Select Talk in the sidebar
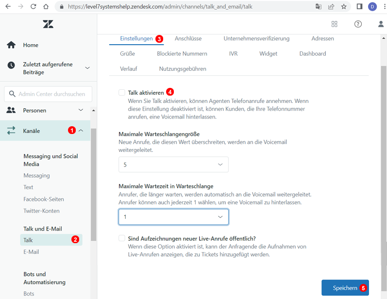Viewport: 387px width, 299px height. click(x=51, y=240)
